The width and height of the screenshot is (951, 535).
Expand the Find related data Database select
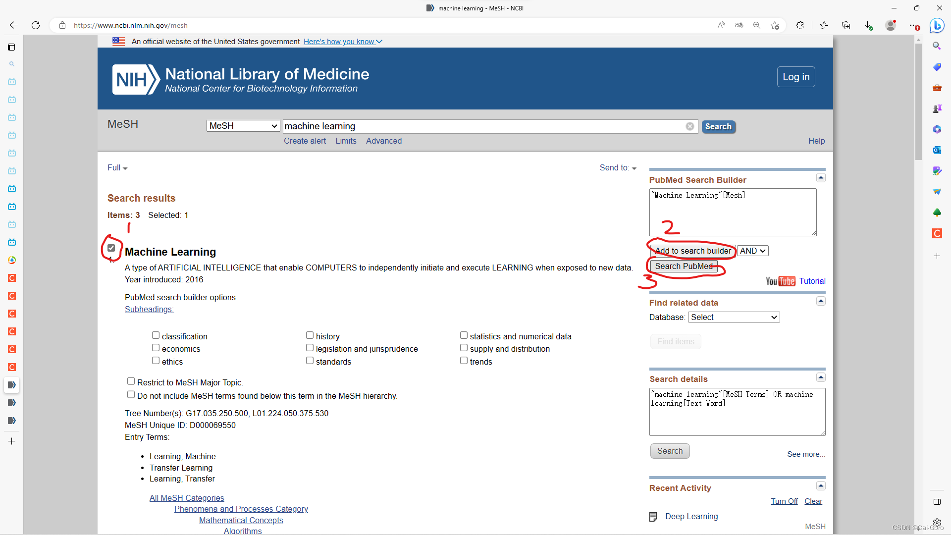(x=734, y=317)
